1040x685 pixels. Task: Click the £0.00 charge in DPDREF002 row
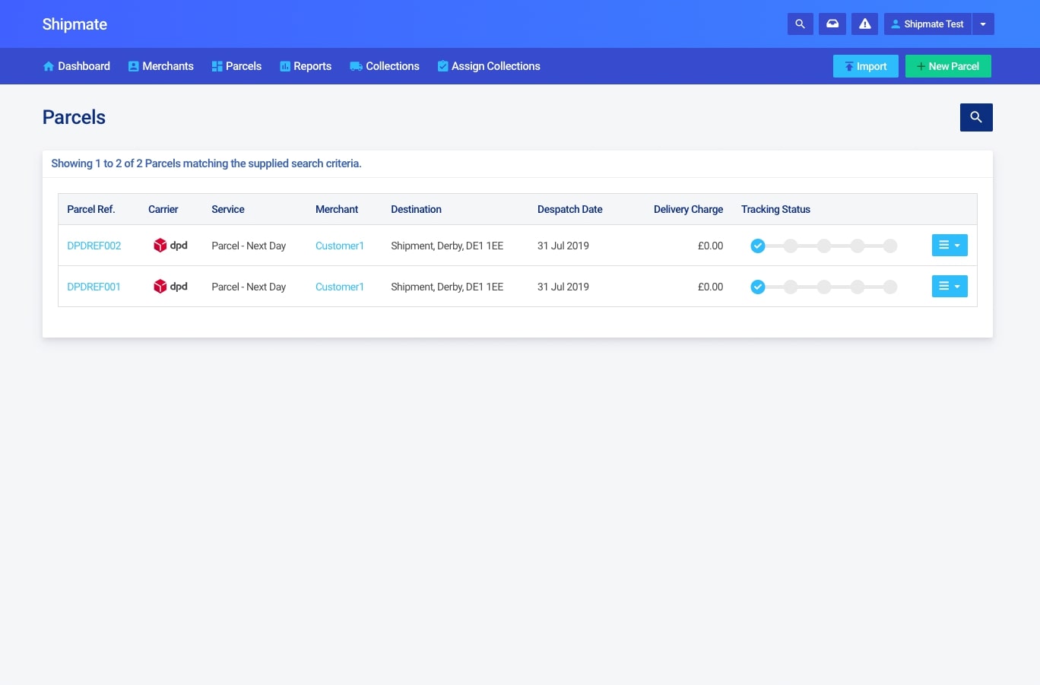pyautogui.click(x=710, y=246)
